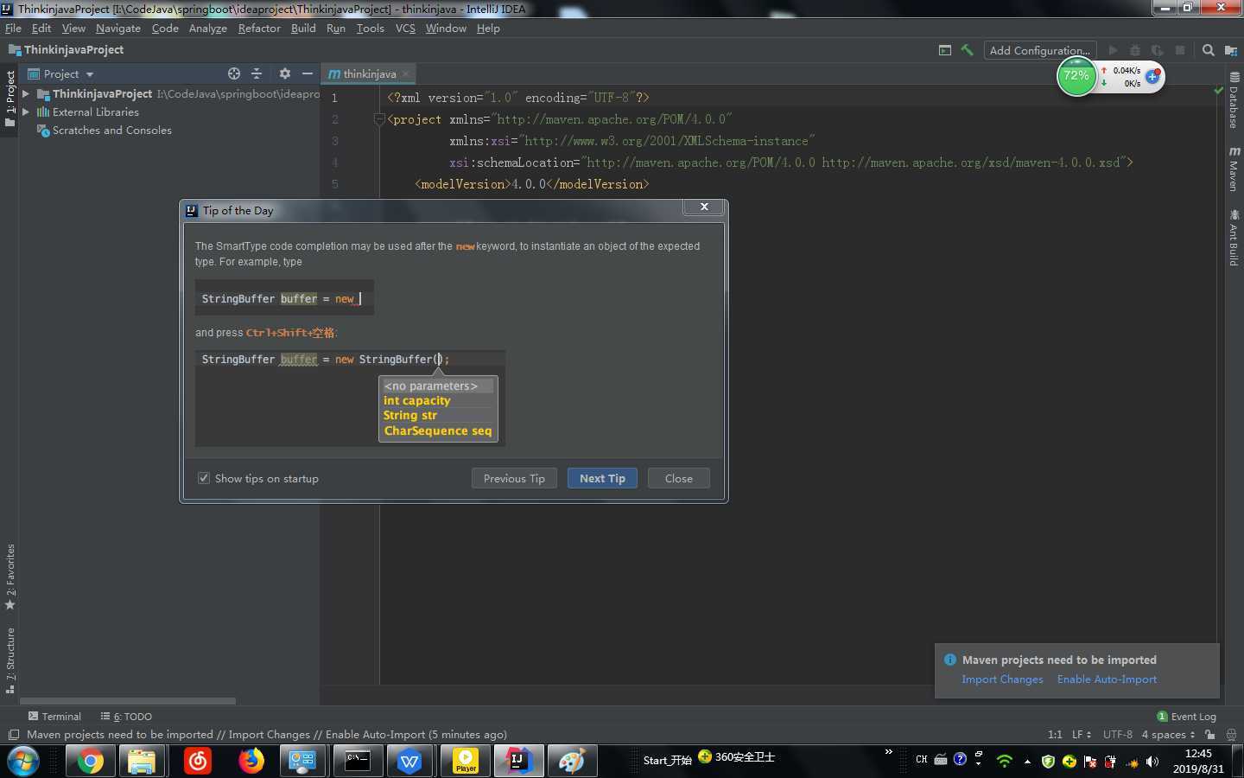Open the Build menu

pos(303,29)
